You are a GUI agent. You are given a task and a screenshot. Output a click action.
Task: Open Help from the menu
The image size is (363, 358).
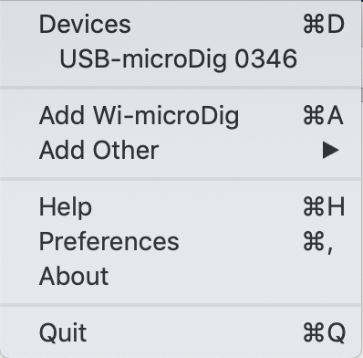181,207
